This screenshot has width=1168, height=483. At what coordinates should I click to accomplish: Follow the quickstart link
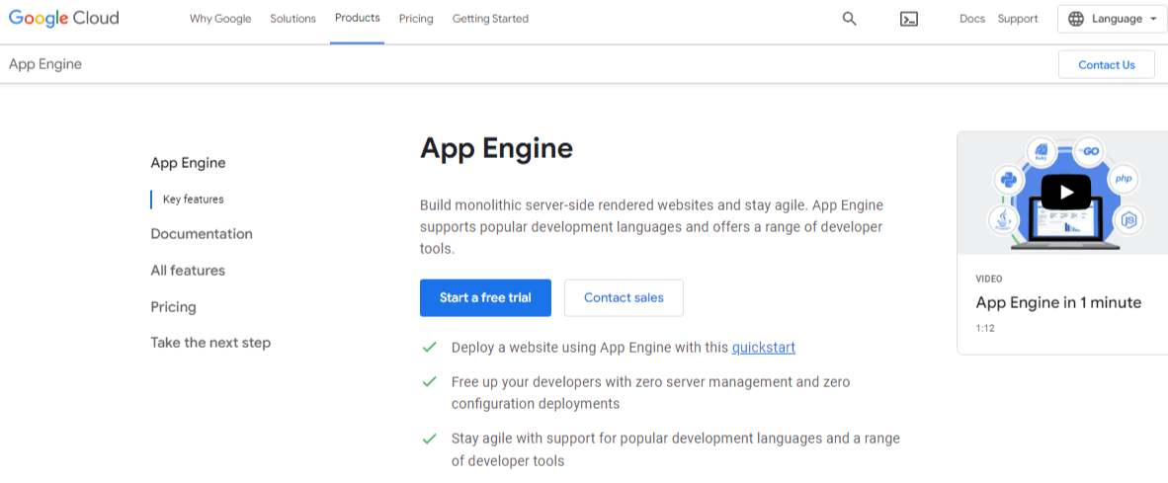(764, 347)
